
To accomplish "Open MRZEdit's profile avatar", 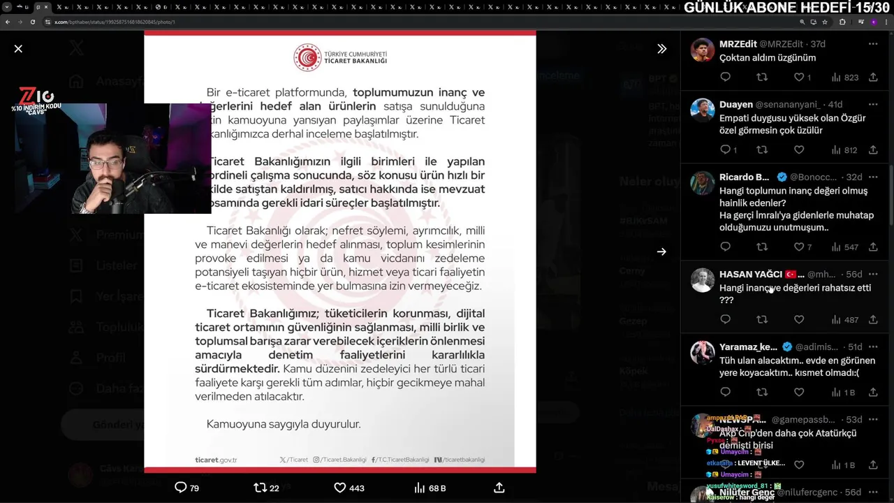I will (x=703, y=50).
